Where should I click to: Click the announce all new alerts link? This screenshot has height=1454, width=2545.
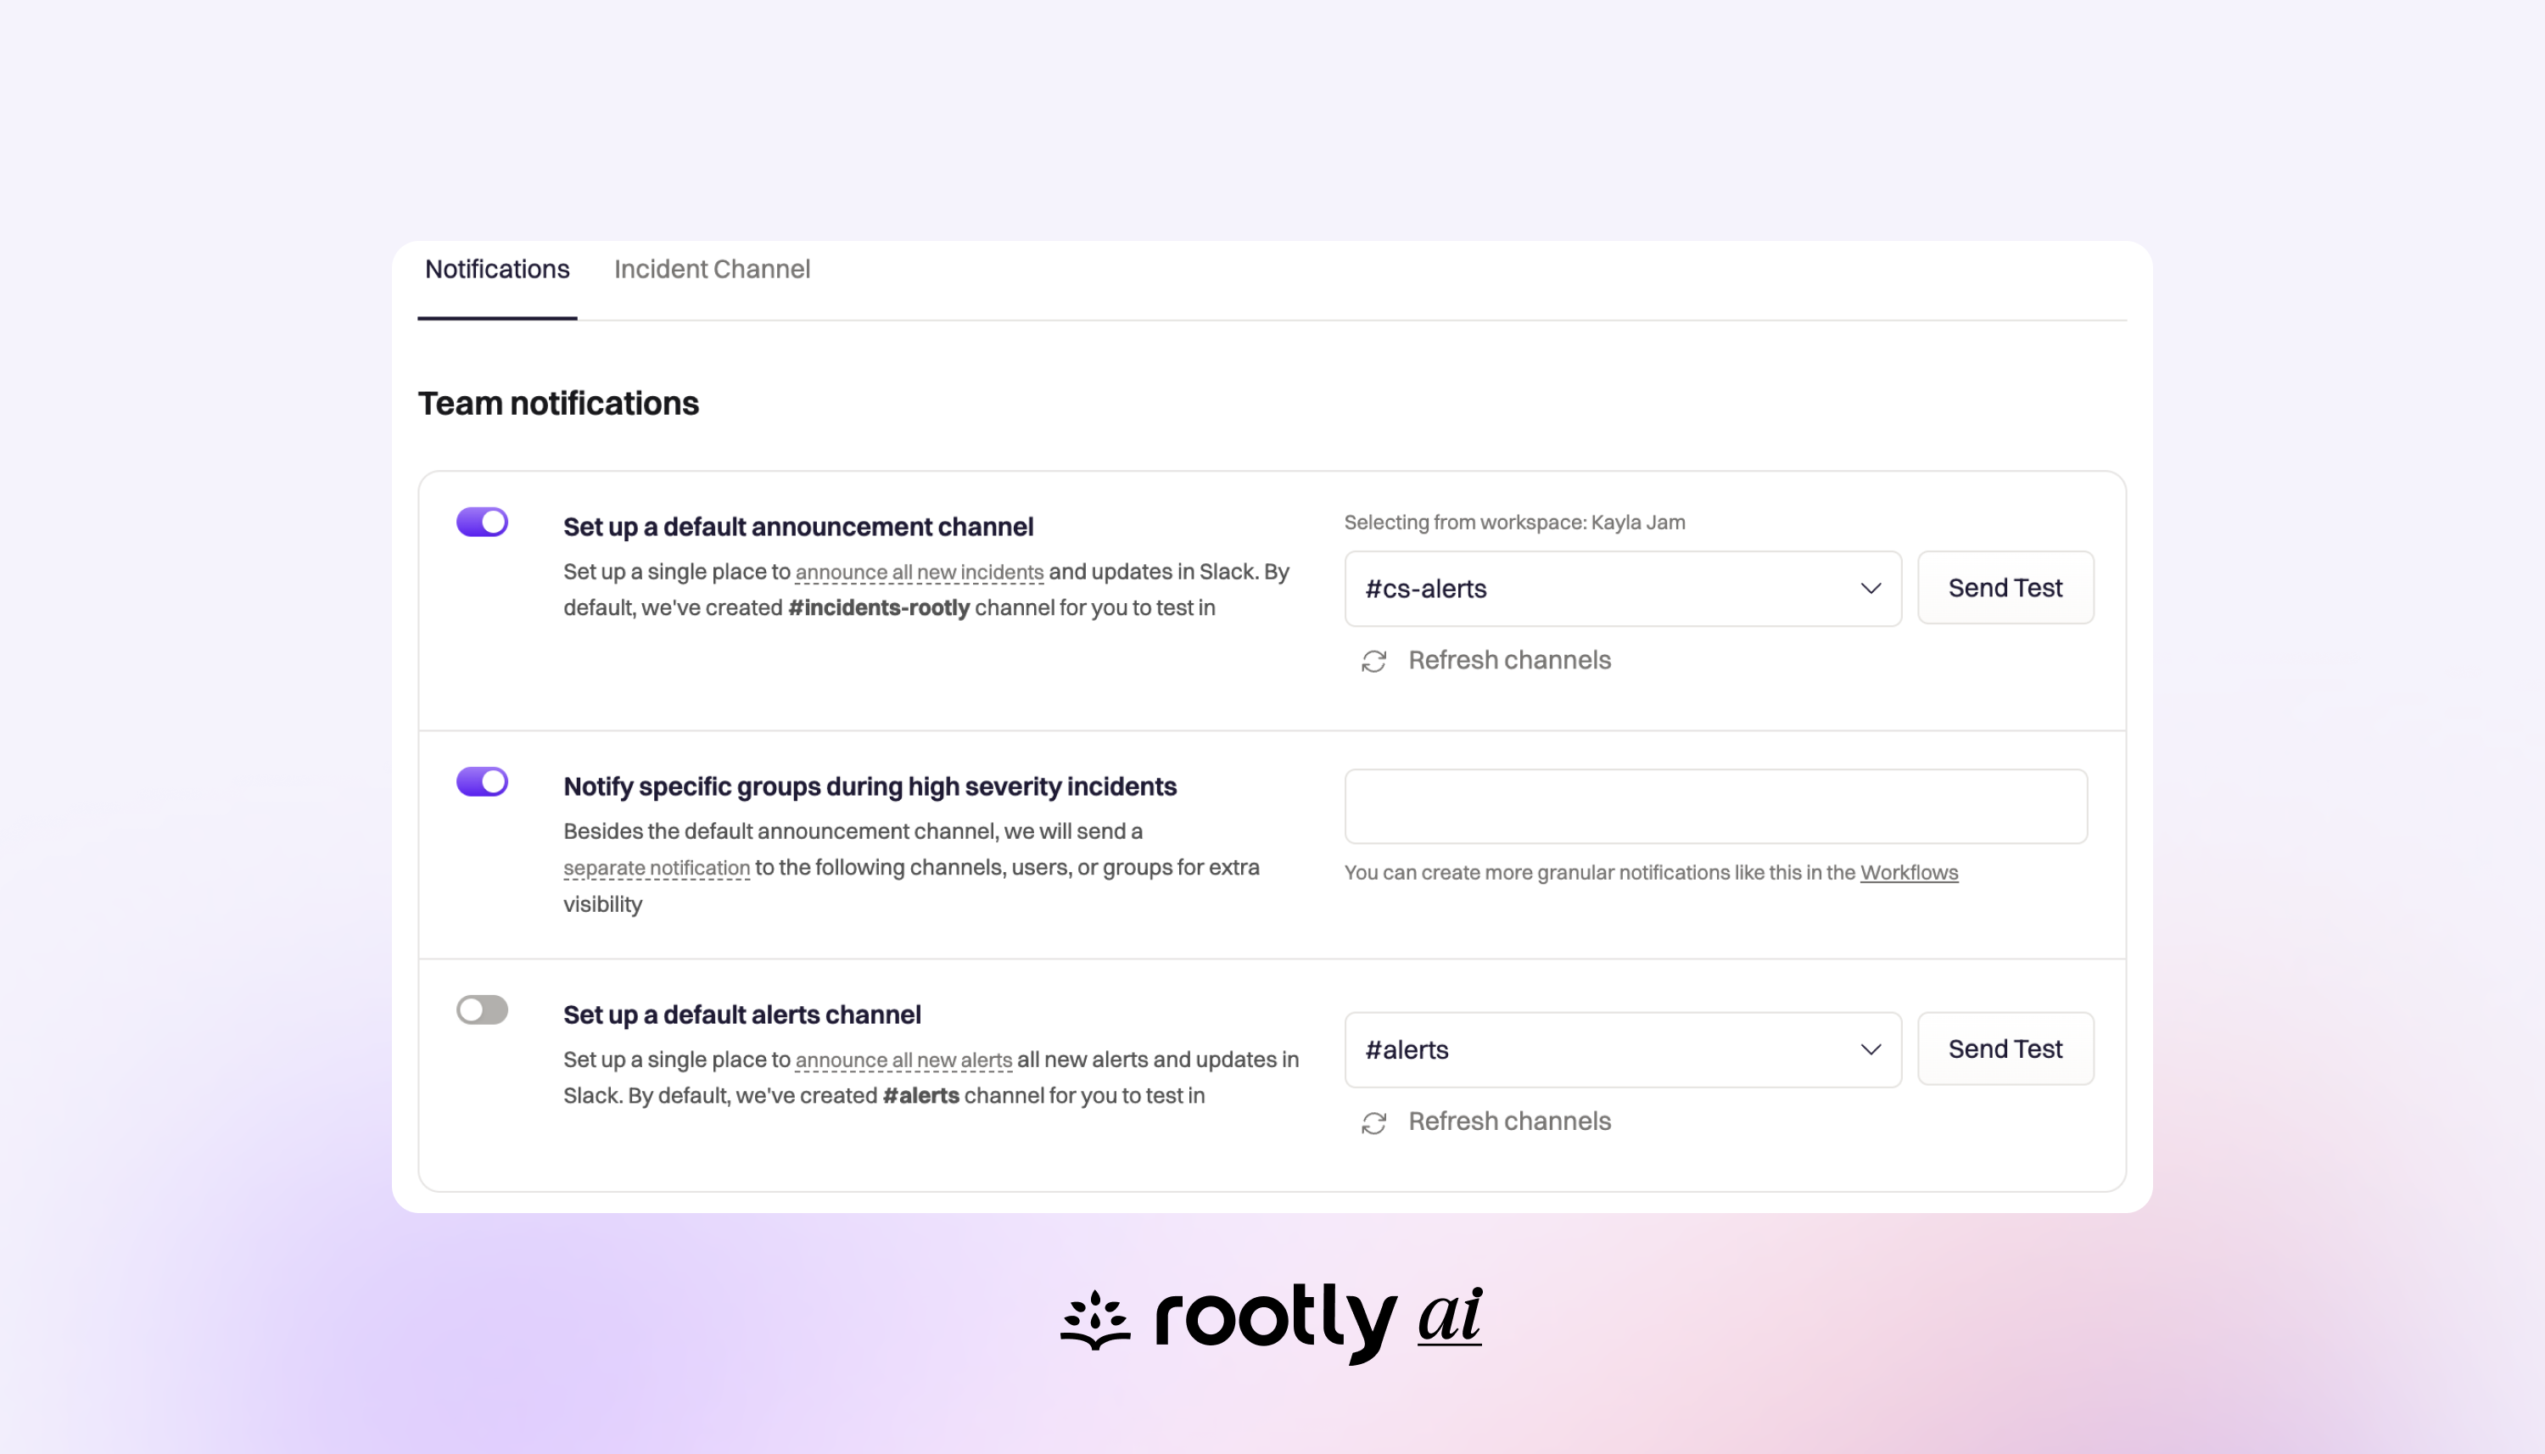click(903, 1060)
